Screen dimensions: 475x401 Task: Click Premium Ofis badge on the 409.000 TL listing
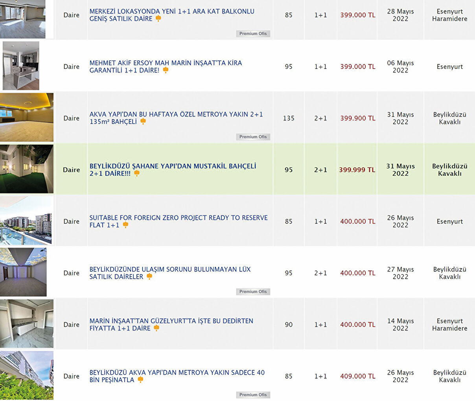(253, 395)
